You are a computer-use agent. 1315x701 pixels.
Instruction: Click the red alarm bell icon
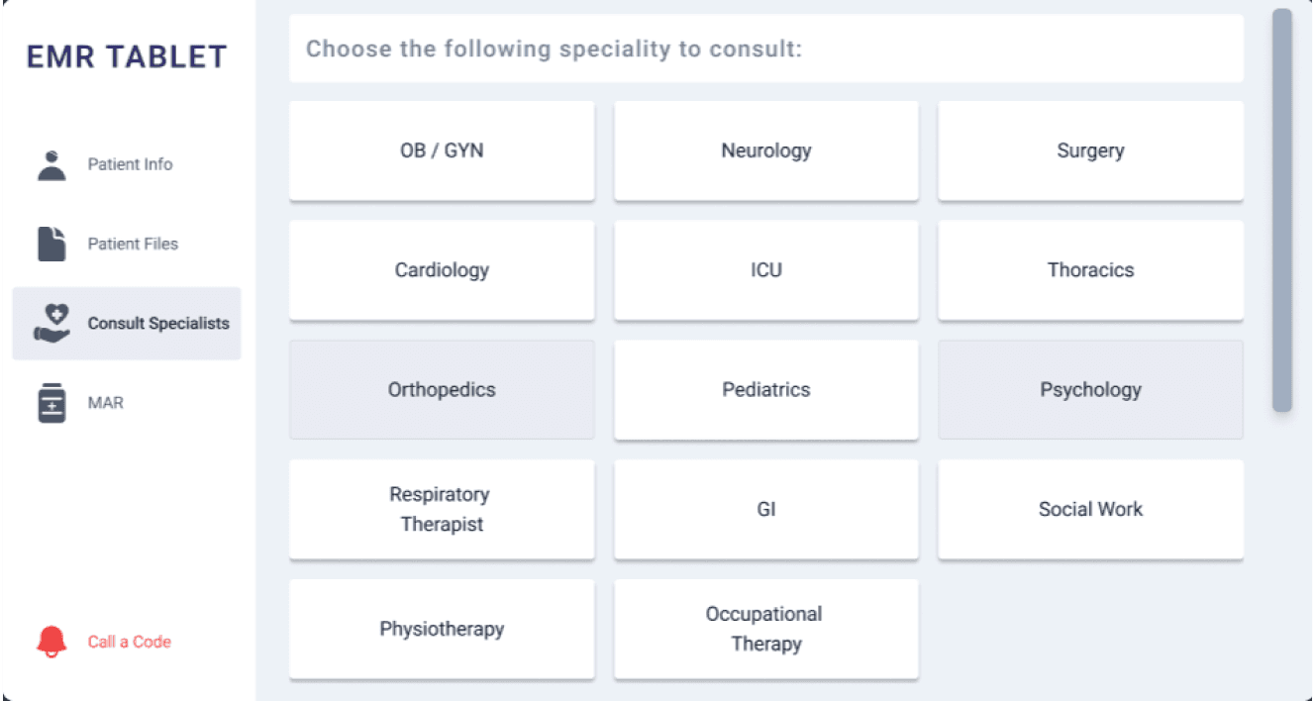[x=51, y=642]
